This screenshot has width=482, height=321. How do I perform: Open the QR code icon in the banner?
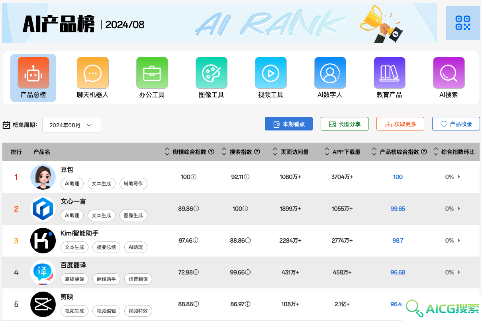463,23
